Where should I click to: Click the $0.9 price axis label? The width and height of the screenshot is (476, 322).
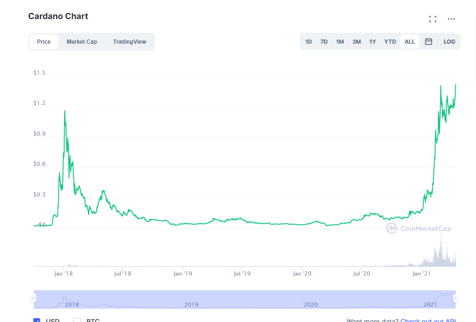[x=39, y=134]
